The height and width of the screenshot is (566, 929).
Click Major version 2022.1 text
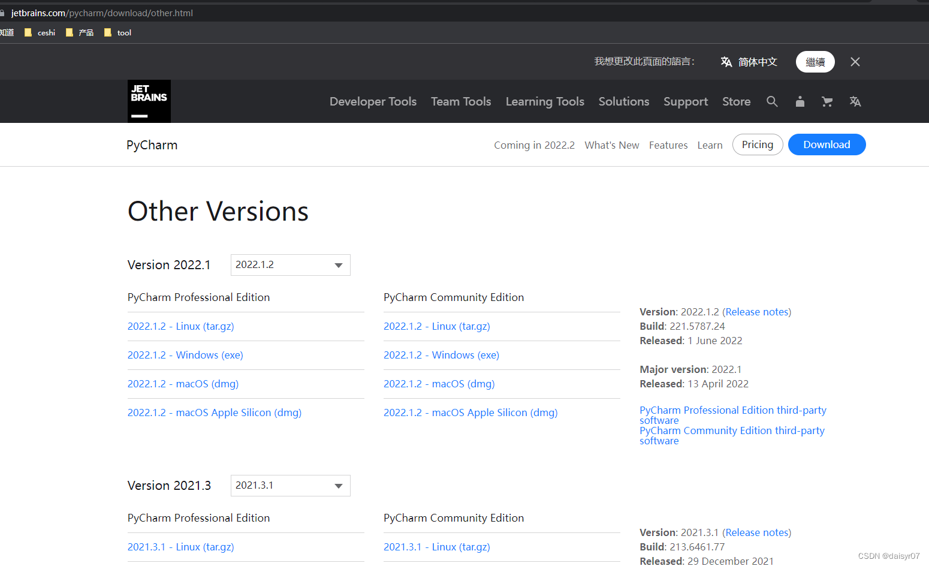tap(690, 369)
